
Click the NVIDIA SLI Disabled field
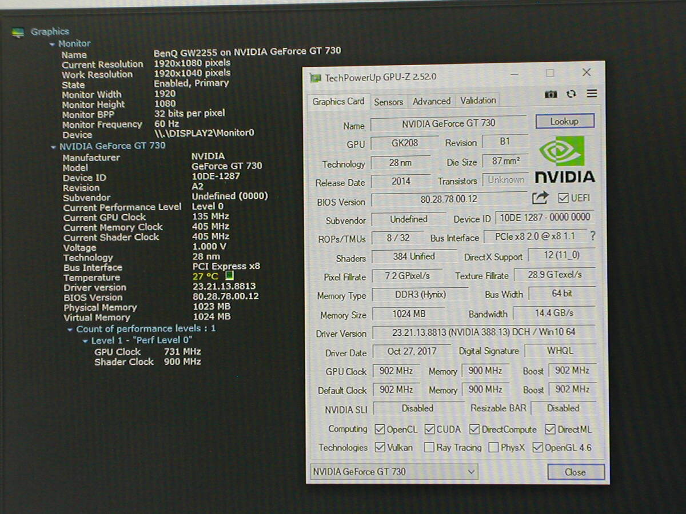[417, 408]
